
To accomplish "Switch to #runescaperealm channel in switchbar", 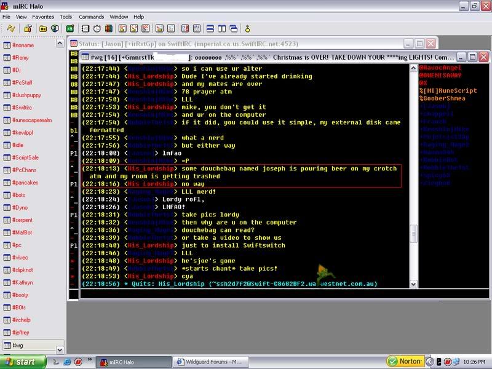I will tap(32, 120).
